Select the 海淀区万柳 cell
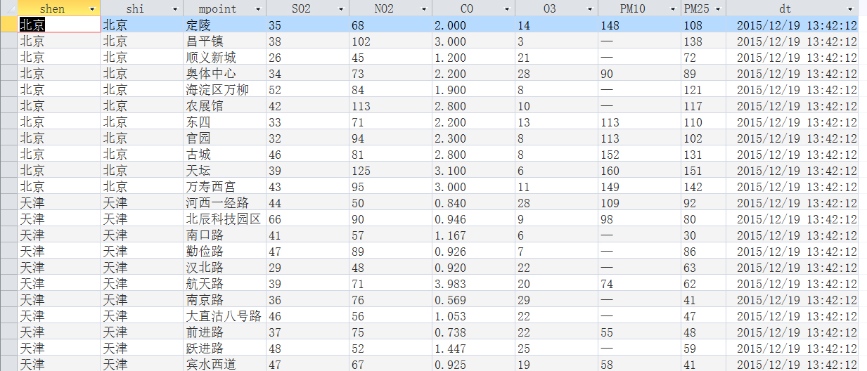The image size is (867, 371). coord(224,90)
